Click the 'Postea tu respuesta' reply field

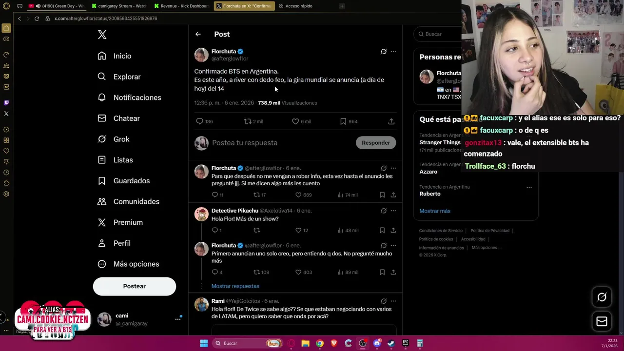coord(280,143)
